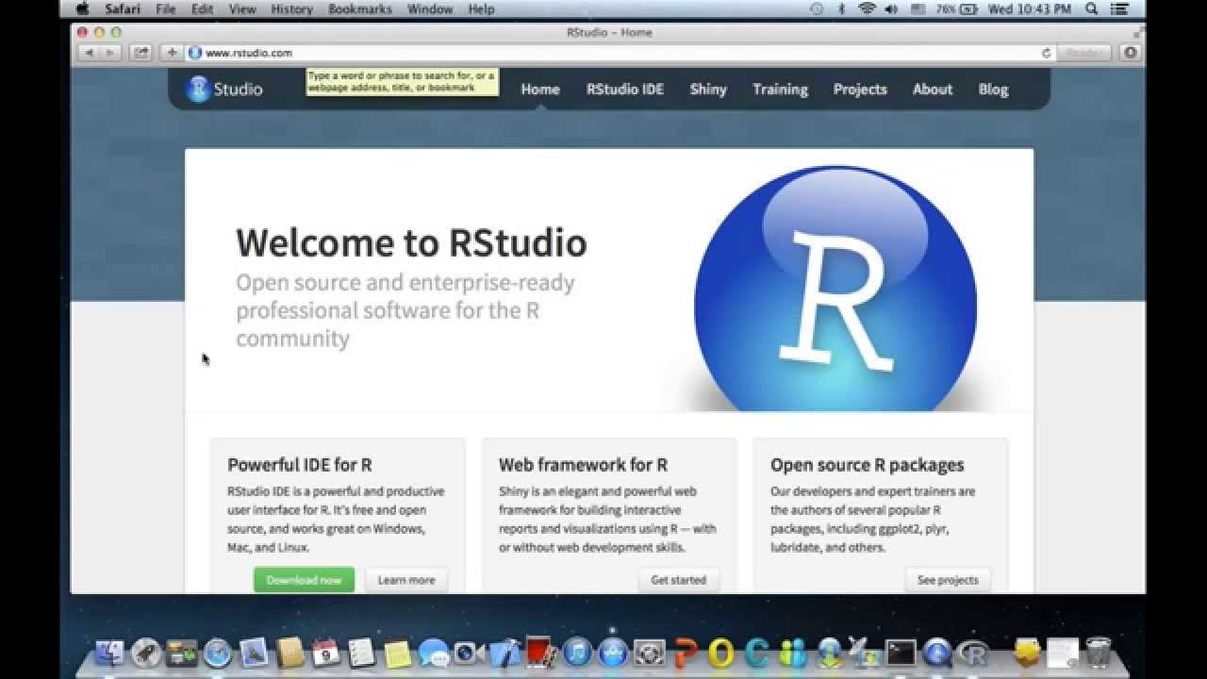The height and width of the screenshot is (679, 1207).
Task: Open Safari downloads button at toolbar end
Action: [1130, 53]
